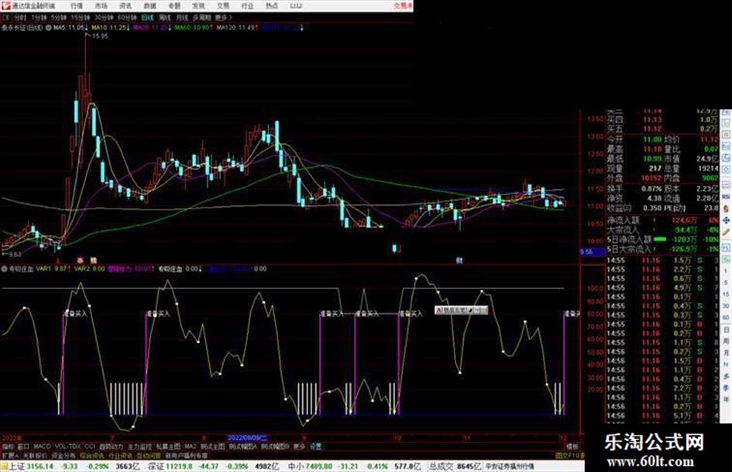Screen dimensions: 732x472
Task: Switch to 15-minute period in right sidebar
Action: pos(726,295)
